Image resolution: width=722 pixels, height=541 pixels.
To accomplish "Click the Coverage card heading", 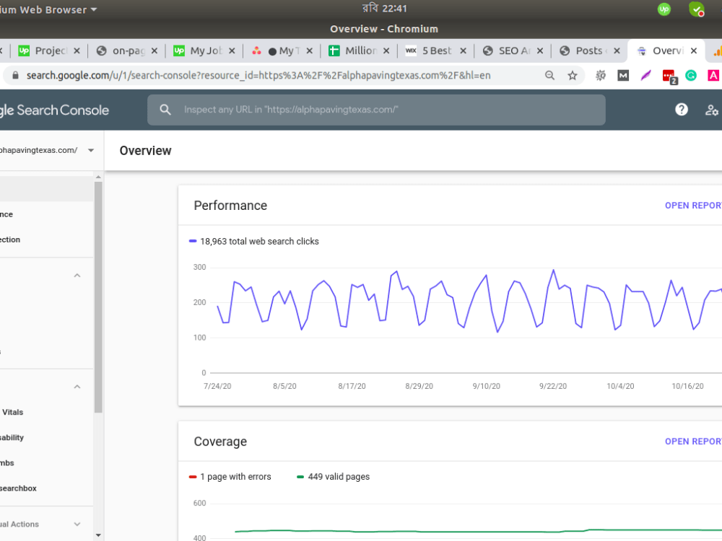I will 220,441.
